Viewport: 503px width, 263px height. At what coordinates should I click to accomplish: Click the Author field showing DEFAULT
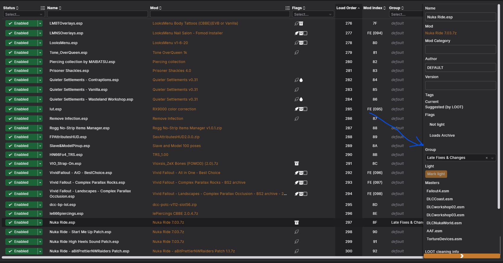click(460, 67)
